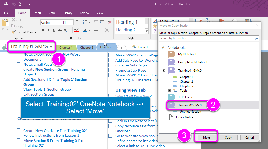Expand the 1916 Facts notebook node
Viewport: 268px width, 149px height.
(x=164, y=97)
